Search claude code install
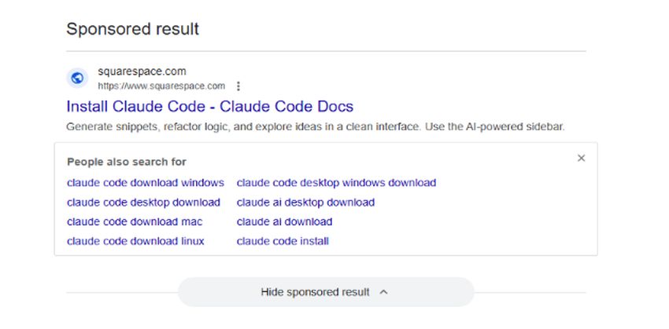The width and height of the screenshot is (669, 329). 283,241
